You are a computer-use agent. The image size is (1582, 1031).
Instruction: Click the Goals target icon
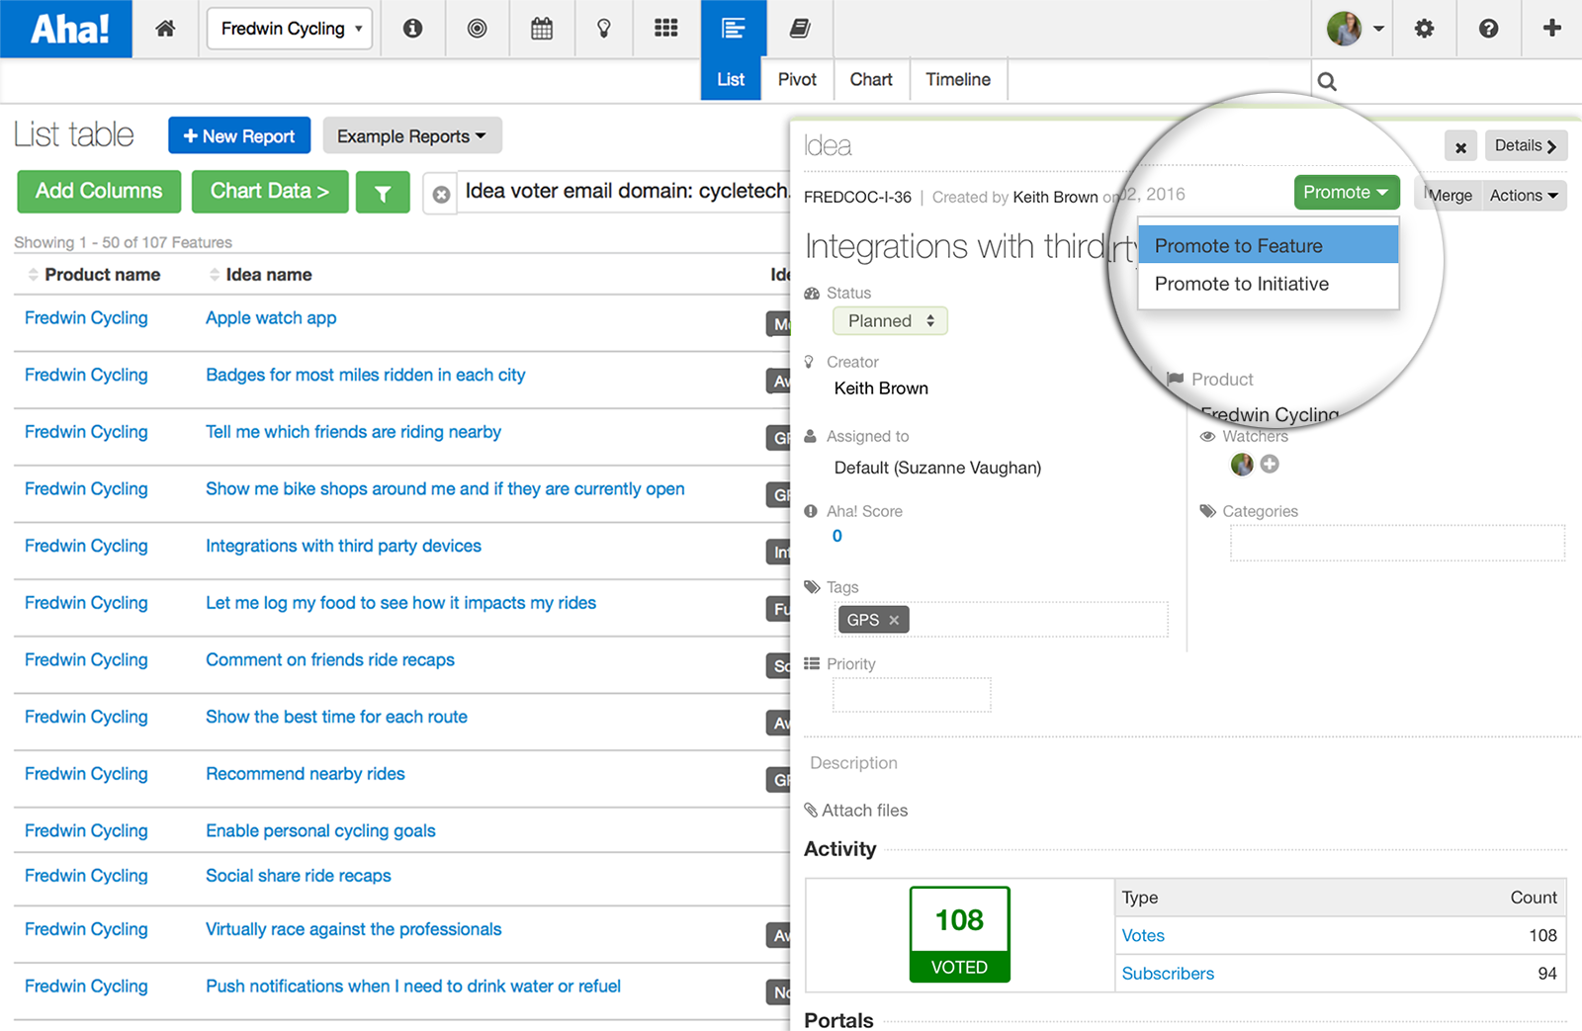[478, 29]
